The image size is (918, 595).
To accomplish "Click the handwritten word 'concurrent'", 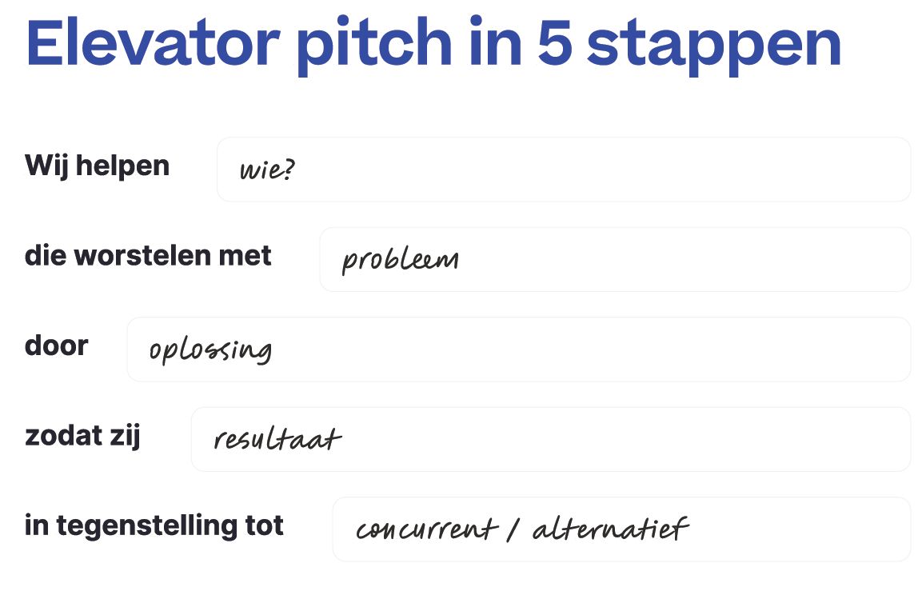I will click(x=427, y=529).
